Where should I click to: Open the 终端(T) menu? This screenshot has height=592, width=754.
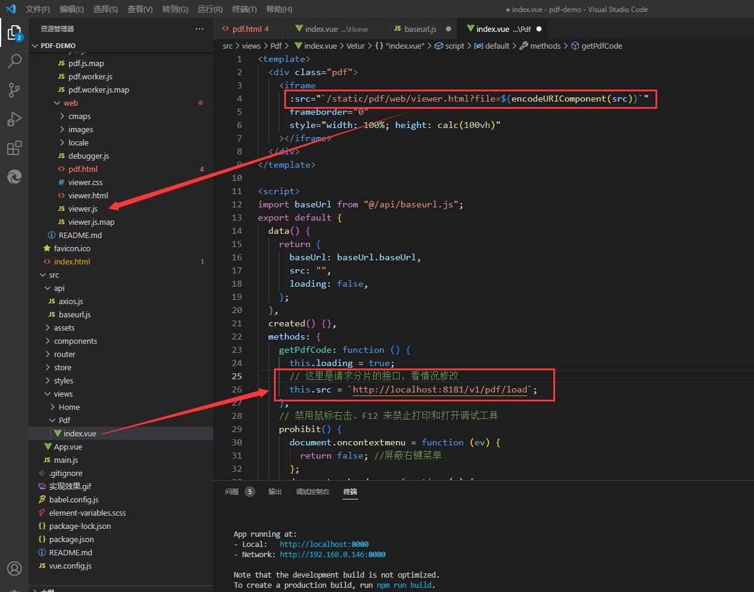(x=244, y=9)
